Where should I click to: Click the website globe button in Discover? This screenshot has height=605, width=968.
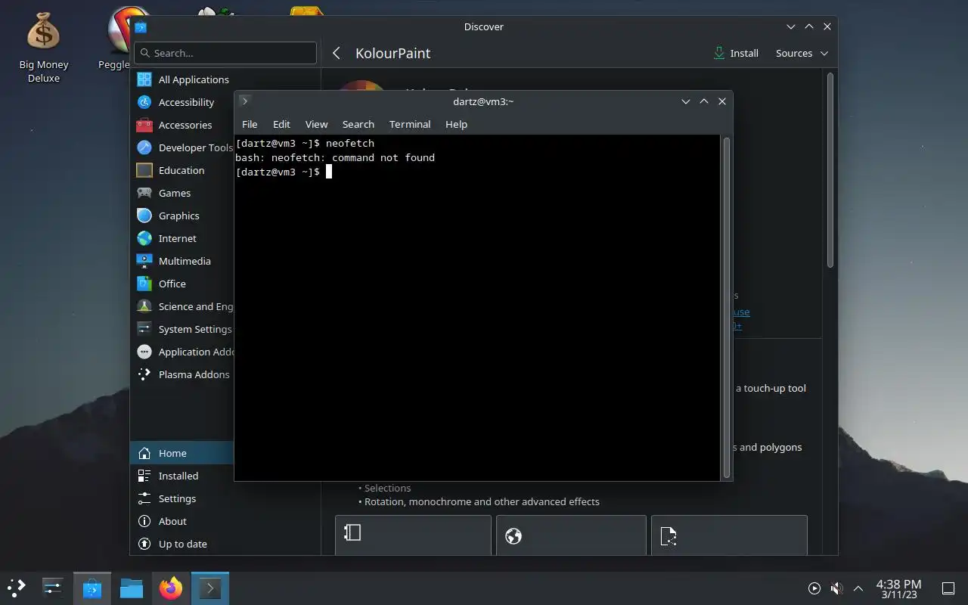click(571, 536)
